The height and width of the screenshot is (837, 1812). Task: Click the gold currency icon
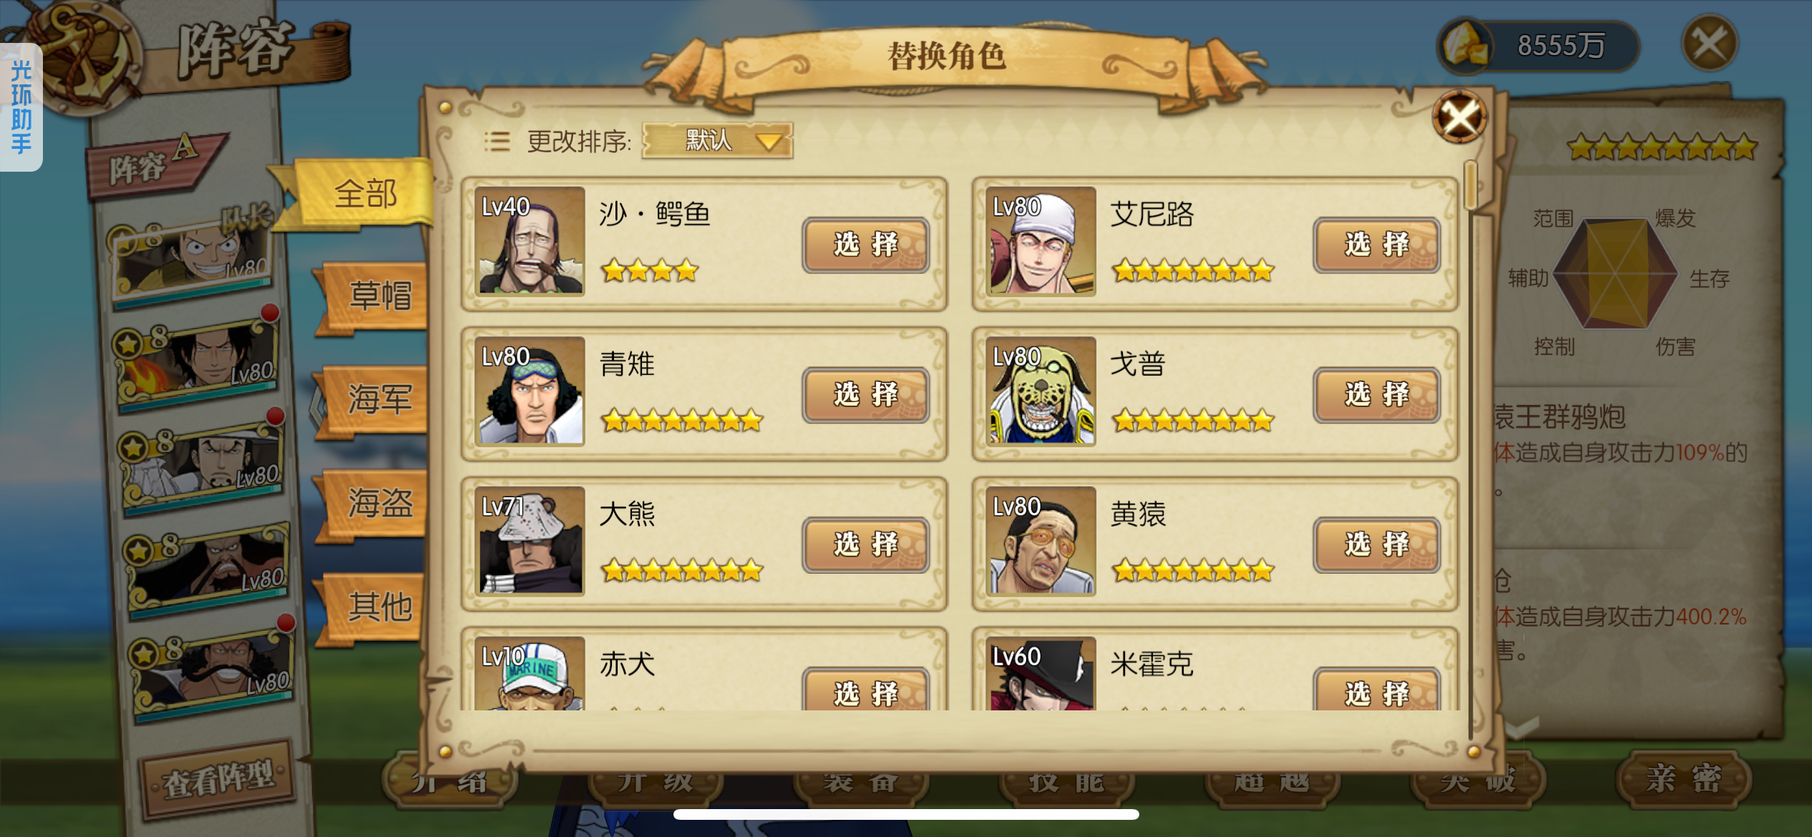(1465, 46)
